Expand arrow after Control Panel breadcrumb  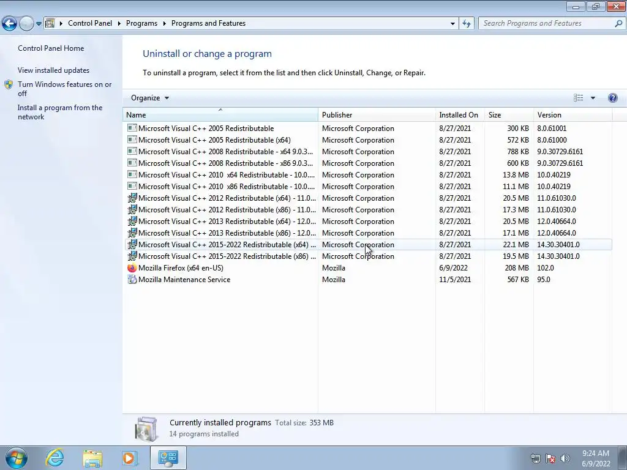[x=119, y=23]
